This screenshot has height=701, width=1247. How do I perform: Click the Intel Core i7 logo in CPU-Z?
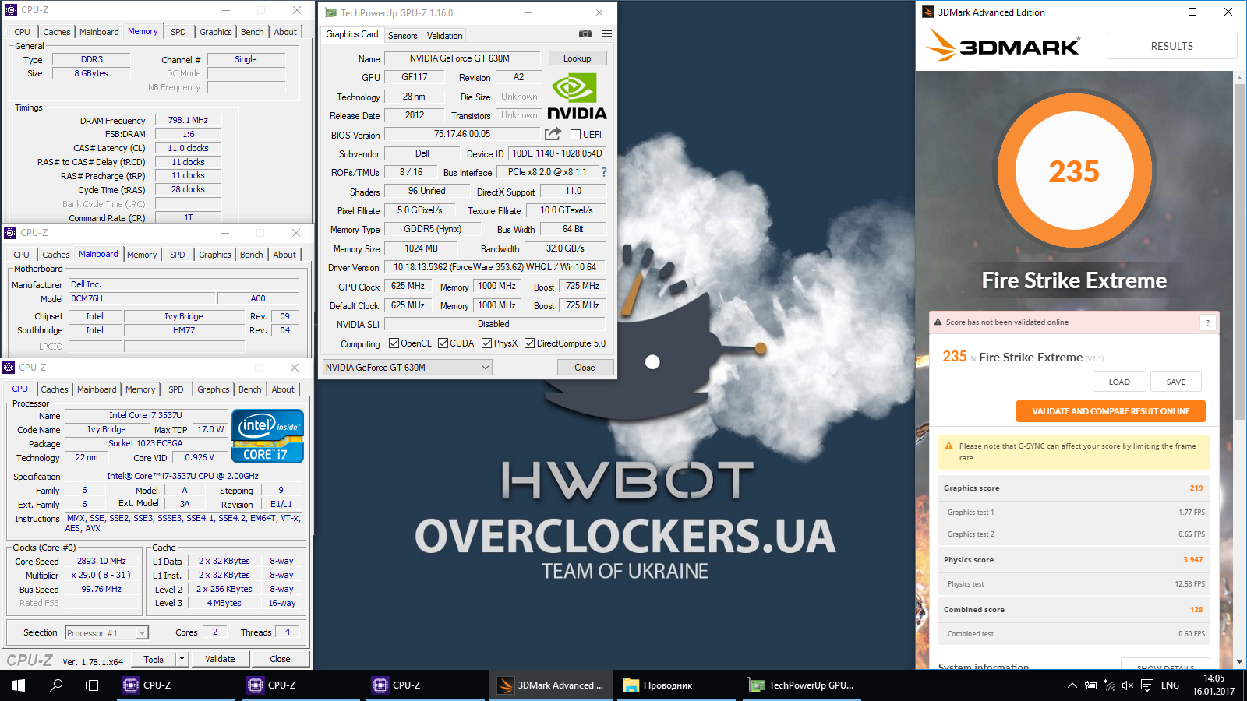point(267,436)
